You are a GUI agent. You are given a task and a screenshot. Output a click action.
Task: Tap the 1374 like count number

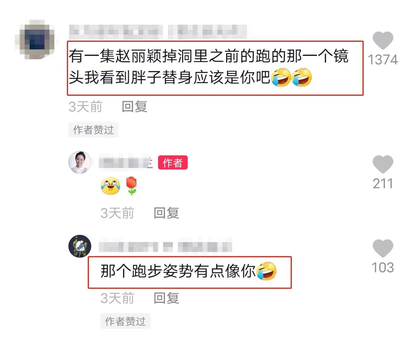pos(383,60)
